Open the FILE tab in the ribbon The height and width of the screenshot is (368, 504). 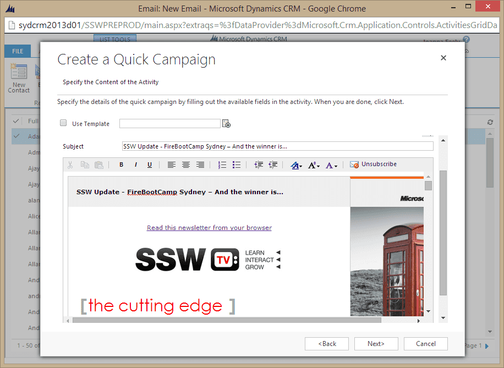(18, 51)
